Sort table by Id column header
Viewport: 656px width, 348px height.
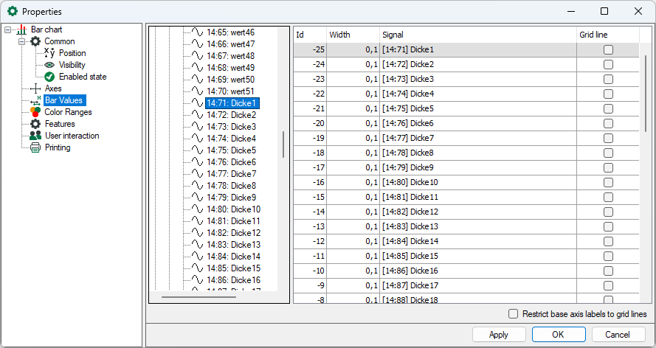[310, 35]
